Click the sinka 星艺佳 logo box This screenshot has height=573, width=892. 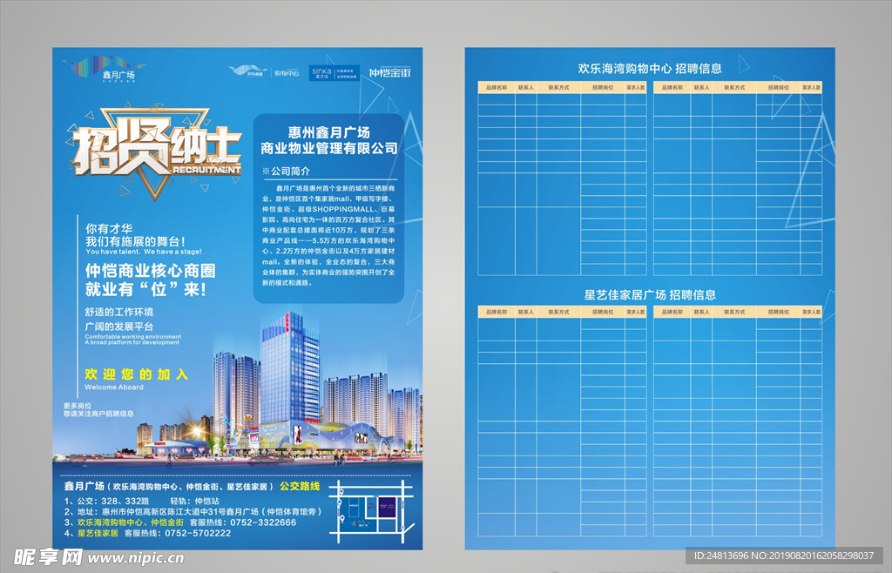334,73
